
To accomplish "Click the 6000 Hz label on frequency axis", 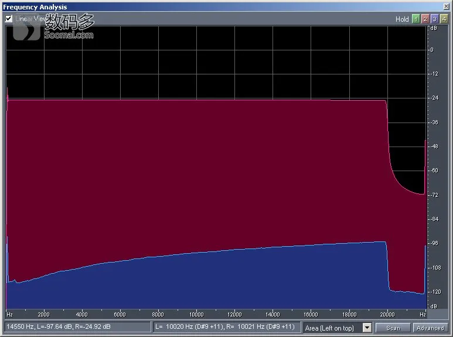I will coord(120,315).
